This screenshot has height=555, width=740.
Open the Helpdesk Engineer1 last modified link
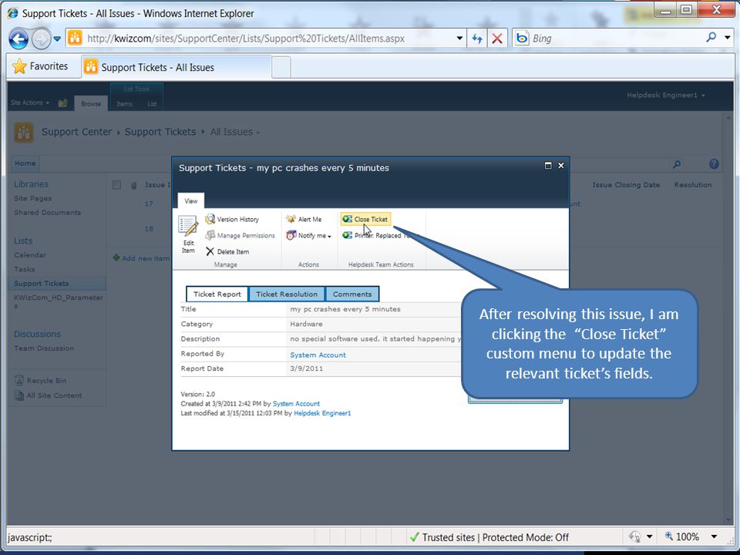point(322,413)
